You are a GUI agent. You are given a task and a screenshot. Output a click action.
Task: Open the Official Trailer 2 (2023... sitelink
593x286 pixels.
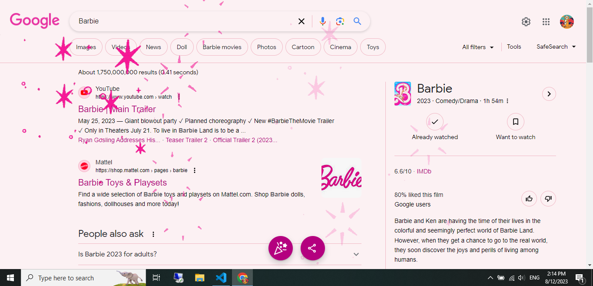245,140
